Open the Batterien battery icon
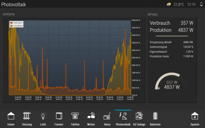This screenshot has width=205, height=128. click(155, 116)
